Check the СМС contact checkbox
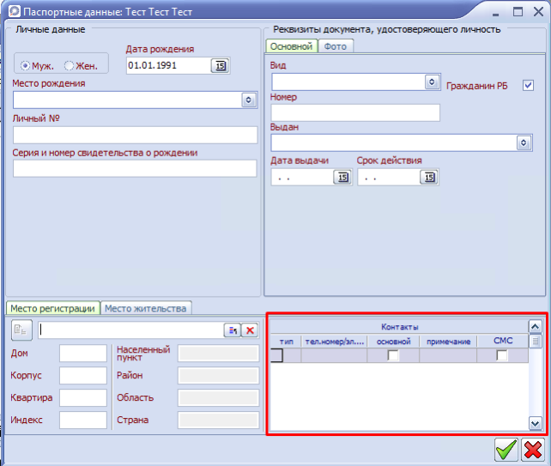 click(502, 355)
